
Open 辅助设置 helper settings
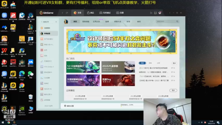pyautogui.click(x=69, y=106)
